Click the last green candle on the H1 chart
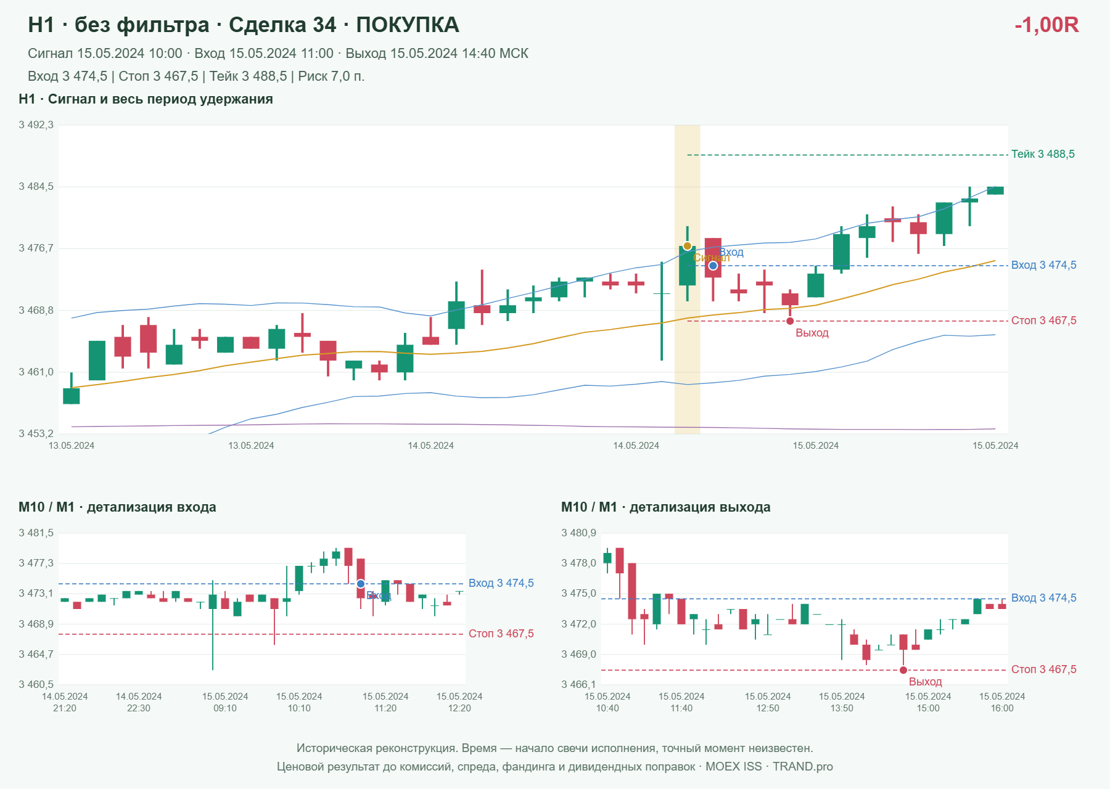The height and width of the screenshot is (789, 1110). 995,190
